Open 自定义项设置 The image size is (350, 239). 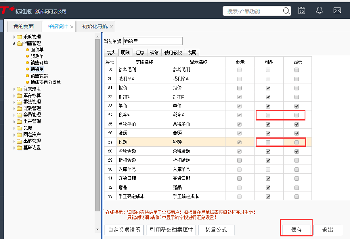pyautogui.click(x=124, y=230)
